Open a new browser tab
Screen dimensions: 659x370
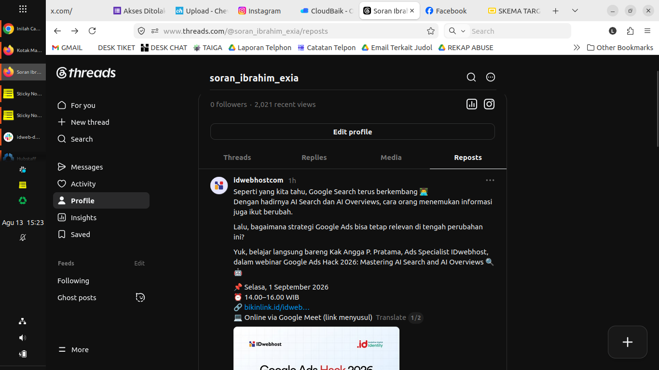pyautogui.click(x=555, y=11)
